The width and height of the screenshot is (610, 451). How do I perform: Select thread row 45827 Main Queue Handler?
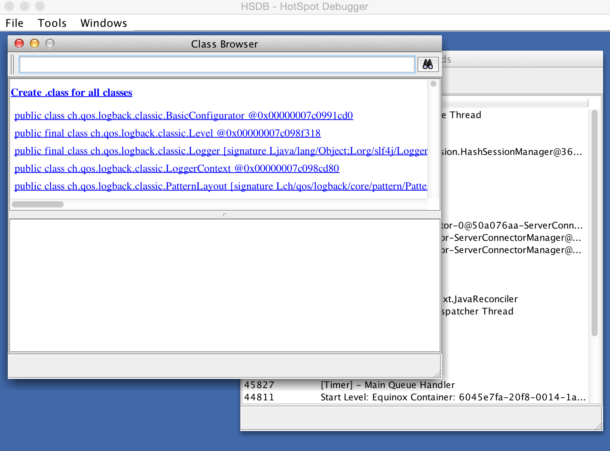pyautogui.click(x=415, y=385)
